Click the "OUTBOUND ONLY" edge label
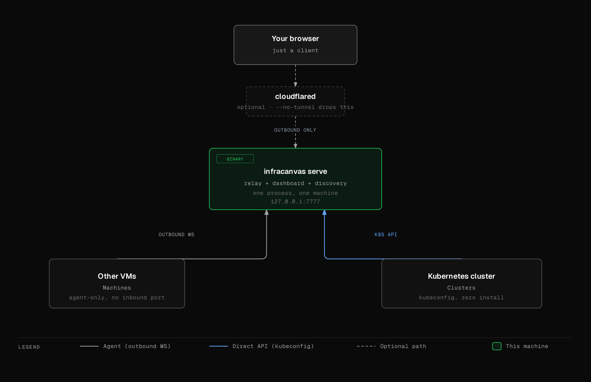Screen dimensions: 591x382 295,130
